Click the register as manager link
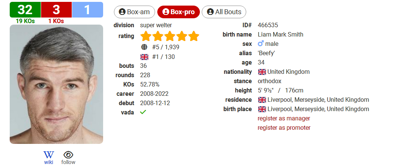This screenshot has width=405, height=167. pyautogui.click(x=284, y=119)
